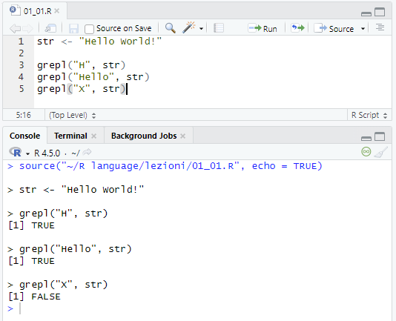This screenshot has width=396, height=321.
Task: Click view current working directory arrow icon
Action: click(x=87, y=152)
